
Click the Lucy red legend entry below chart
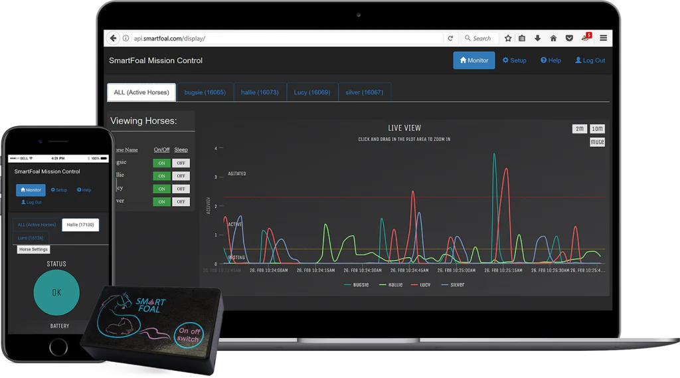pos(422,285)
